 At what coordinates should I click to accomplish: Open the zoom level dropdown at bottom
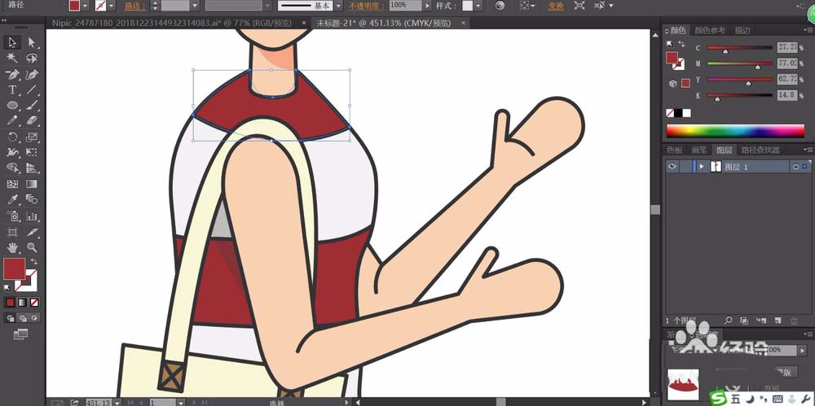tap(117, 403)
